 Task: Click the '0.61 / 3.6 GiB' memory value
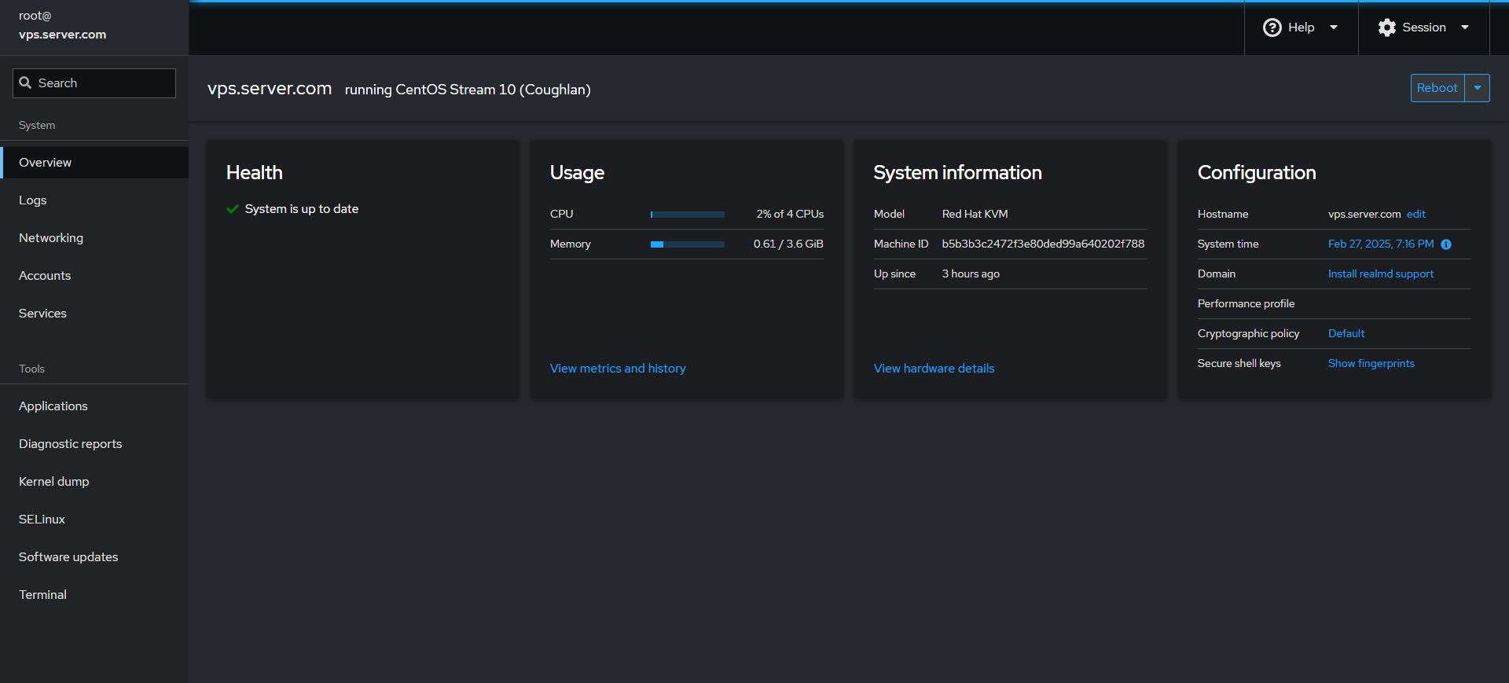(x=788, y=244)
